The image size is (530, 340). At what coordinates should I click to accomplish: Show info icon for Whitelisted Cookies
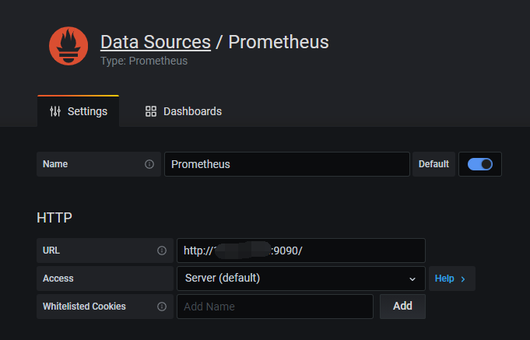click(x=162, y=307)
